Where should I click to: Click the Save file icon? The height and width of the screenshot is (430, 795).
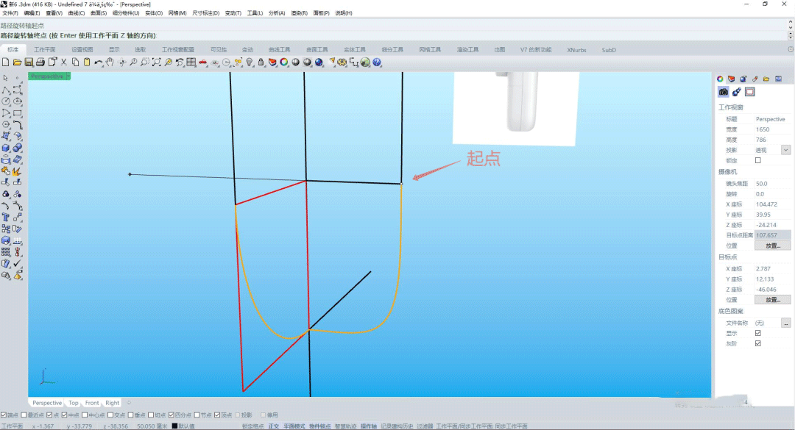click(29, 62)
